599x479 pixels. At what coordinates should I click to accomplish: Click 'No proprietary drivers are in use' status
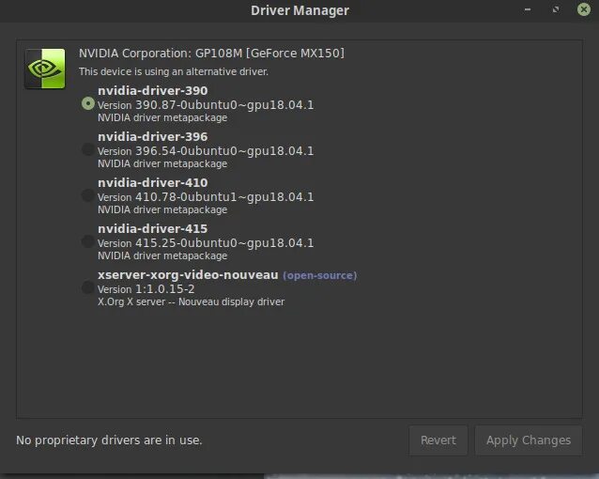pyautogui.click(x=109, y=440)
